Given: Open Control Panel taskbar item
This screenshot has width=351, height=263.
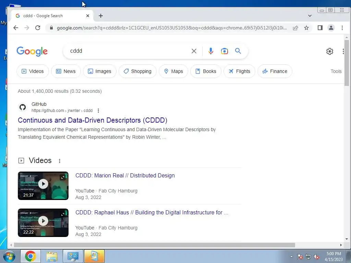Looking at the screenshot, I should [x=73, y=256].
